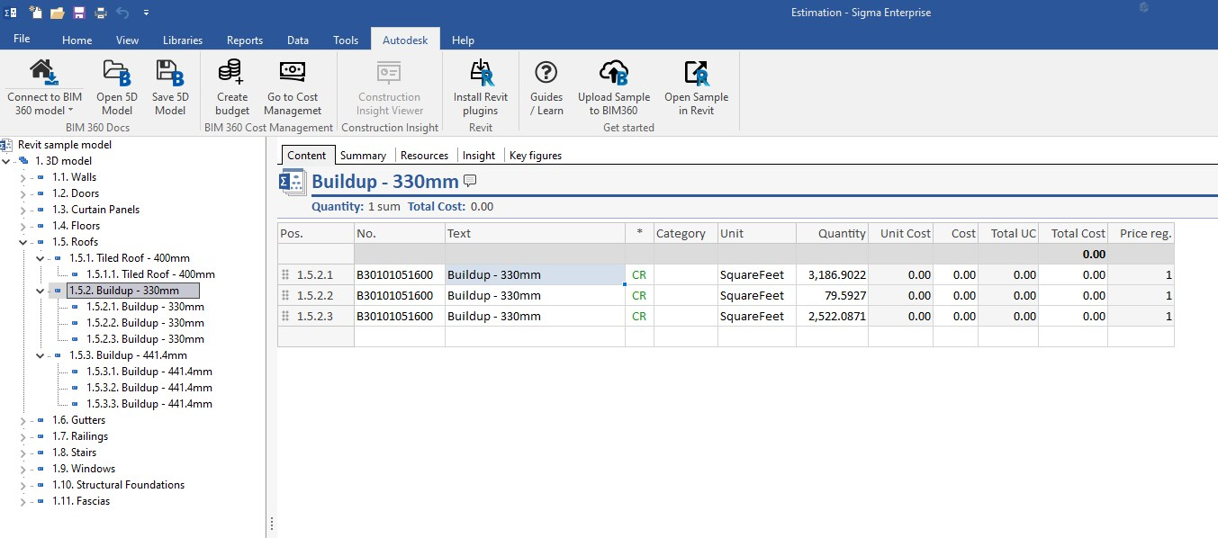Expand the 1.9. Windows tree node

(23, 469)
